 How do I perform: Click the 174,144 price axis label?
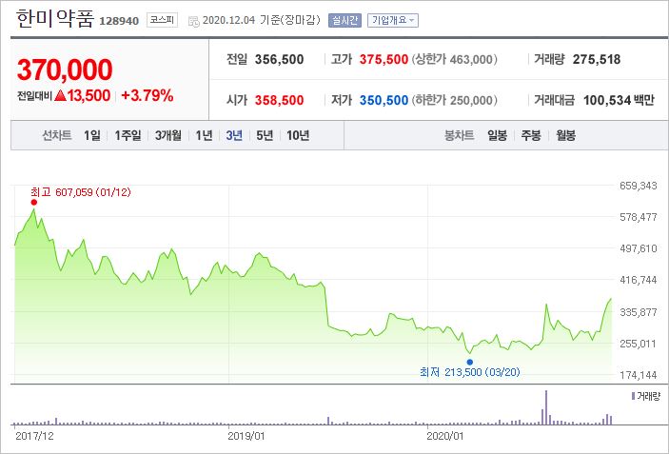click(639, 375)
